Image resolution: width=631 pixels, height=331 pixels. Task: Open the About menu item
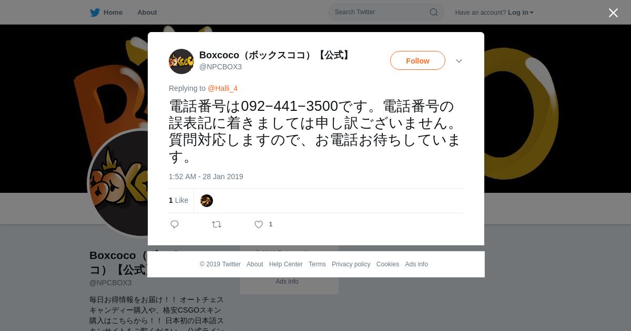click(147, 13)
